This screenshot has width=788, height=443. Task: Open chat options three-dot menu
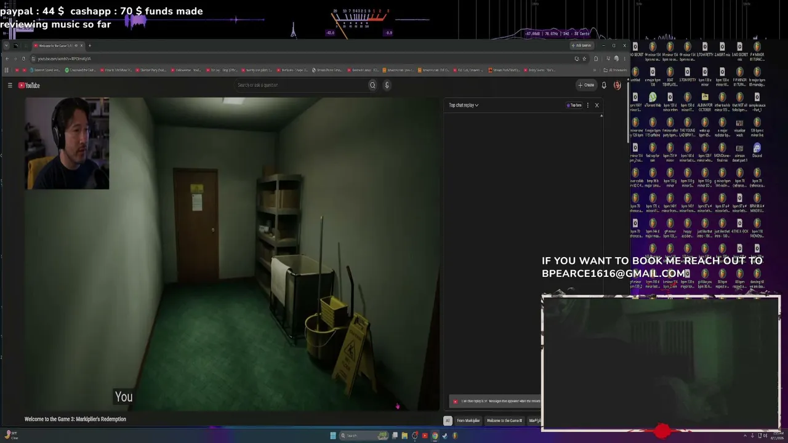[587, 105]
